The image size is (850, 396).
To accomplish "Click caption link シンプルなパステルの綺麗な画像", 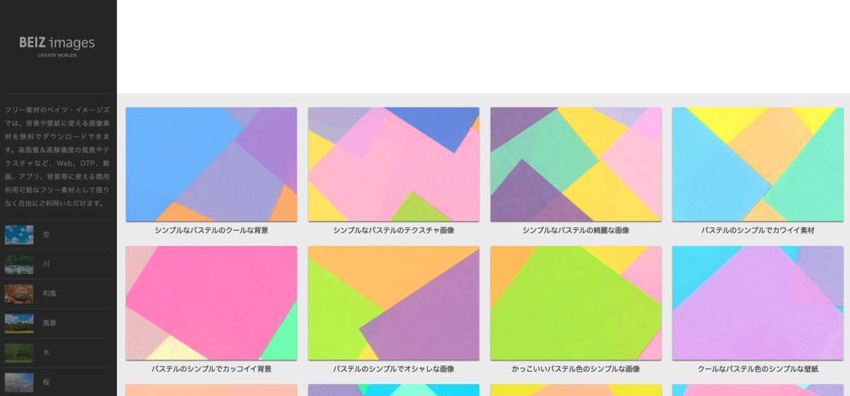I will [x=576, y=231].
